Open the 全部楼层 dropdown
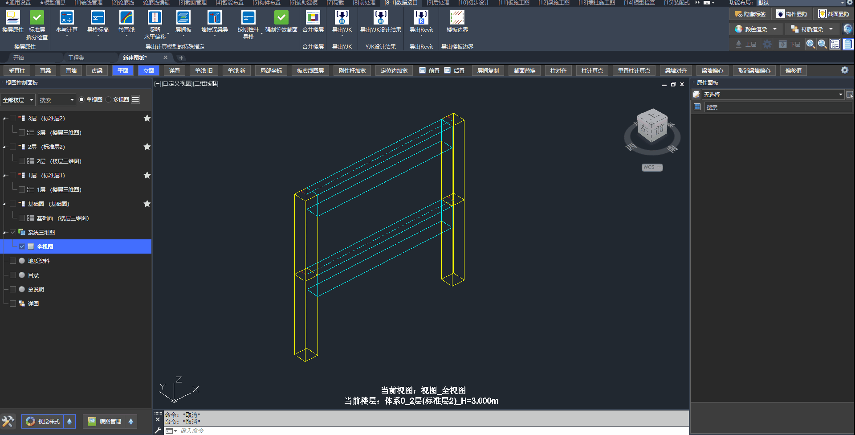Screen dimensions: 855x435 point(18,100)
